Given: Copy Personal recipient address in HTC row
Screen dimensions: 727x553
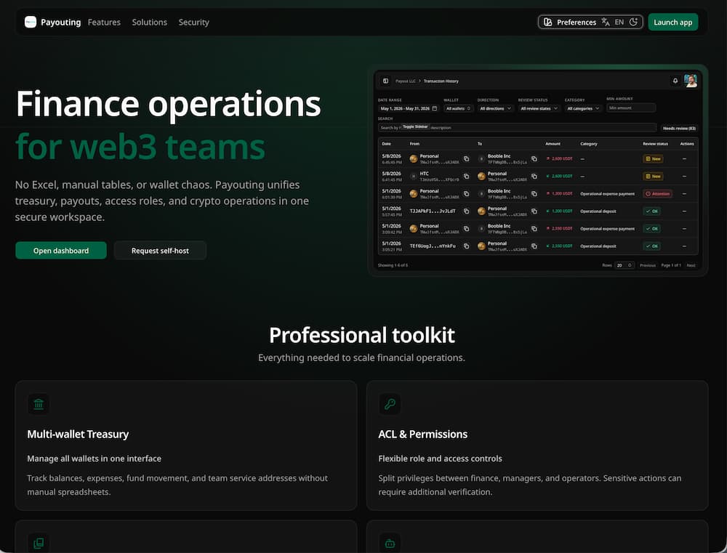Looking at the screenshot, I should (x=534, y=176).
